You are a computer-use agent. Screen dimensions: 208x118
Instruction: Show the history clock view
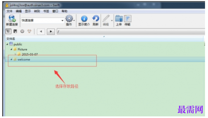pyautogui.click(x=22, y=31)
